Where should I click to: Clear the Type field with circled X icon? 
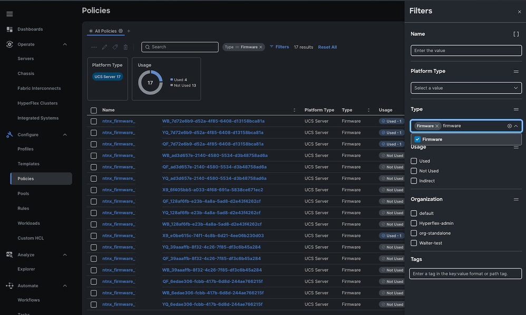tap(509, 126)
